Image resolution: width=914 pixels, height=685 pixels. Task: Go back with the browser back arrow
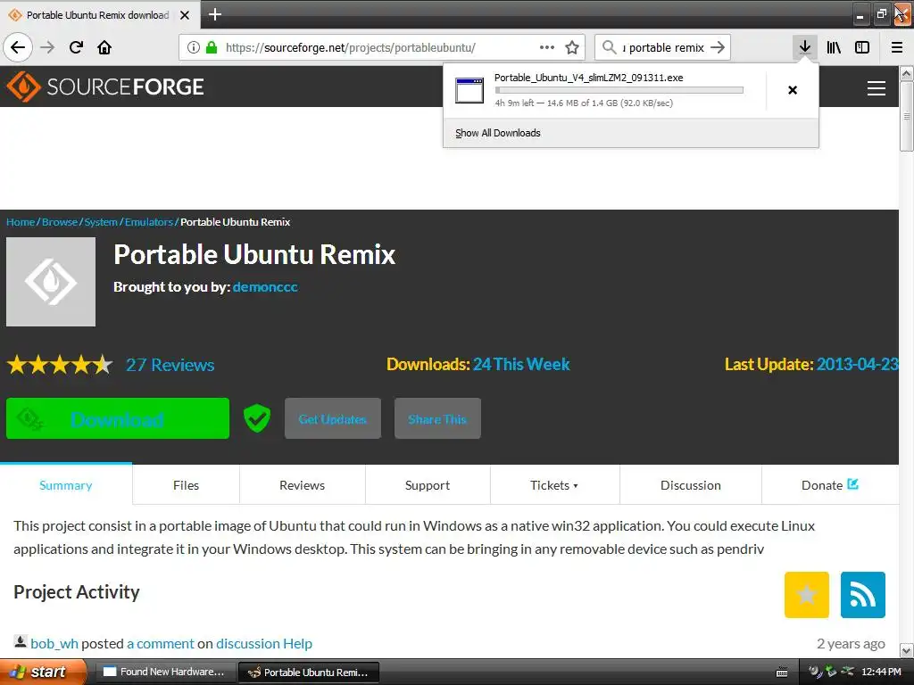(18, 47)
